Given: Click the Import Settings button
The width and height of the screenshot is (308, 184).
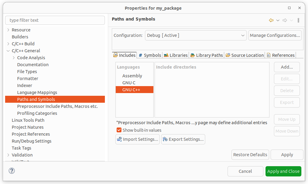Looking at the screenshot, I should [x=137, y=139].
